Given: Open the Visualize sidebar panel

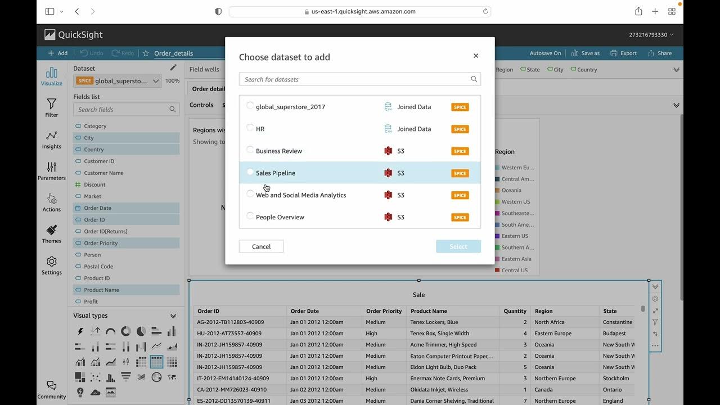Looking at the screenshot, I should [x=51, y=76].
